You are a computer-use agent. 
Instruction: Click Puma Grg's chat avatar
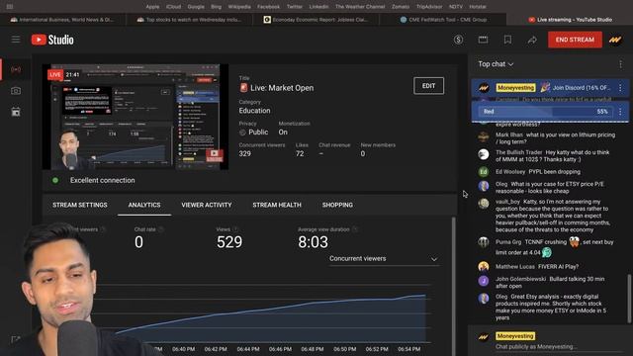pos(484,242)
